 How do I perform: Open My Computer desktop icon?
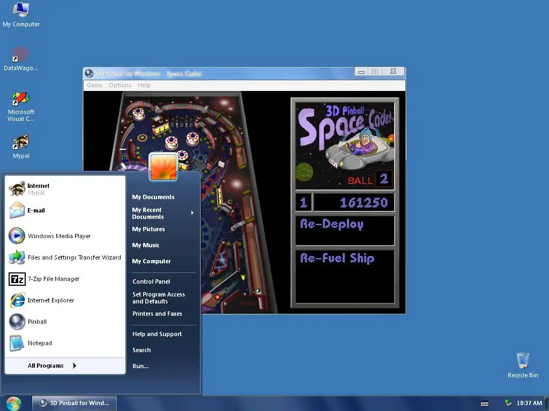[21, 15]
